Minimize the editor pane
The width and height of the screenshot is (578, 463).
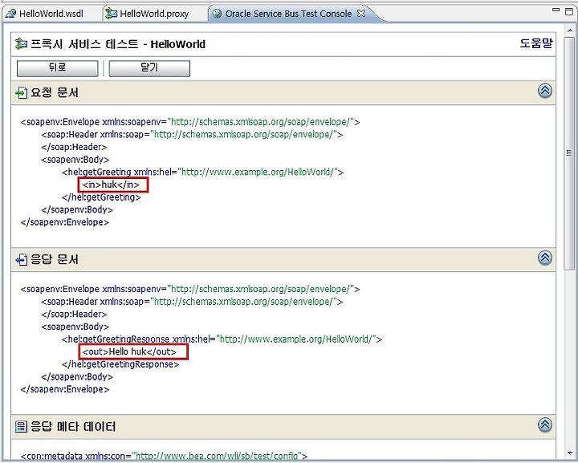(x=556, y=10)
